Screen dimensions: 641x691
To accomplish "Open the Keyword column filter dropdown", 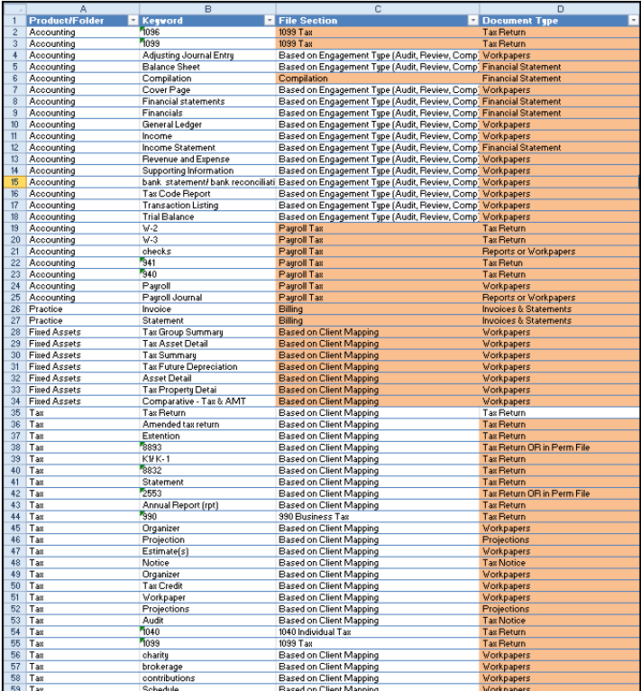I will coord(269,20).
